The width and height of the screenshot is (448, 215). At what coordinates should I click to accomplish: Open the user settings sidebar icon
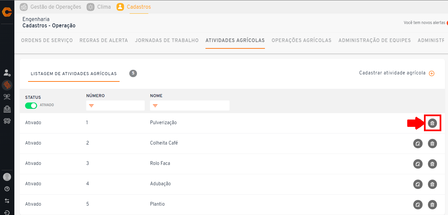click(7, 73)
